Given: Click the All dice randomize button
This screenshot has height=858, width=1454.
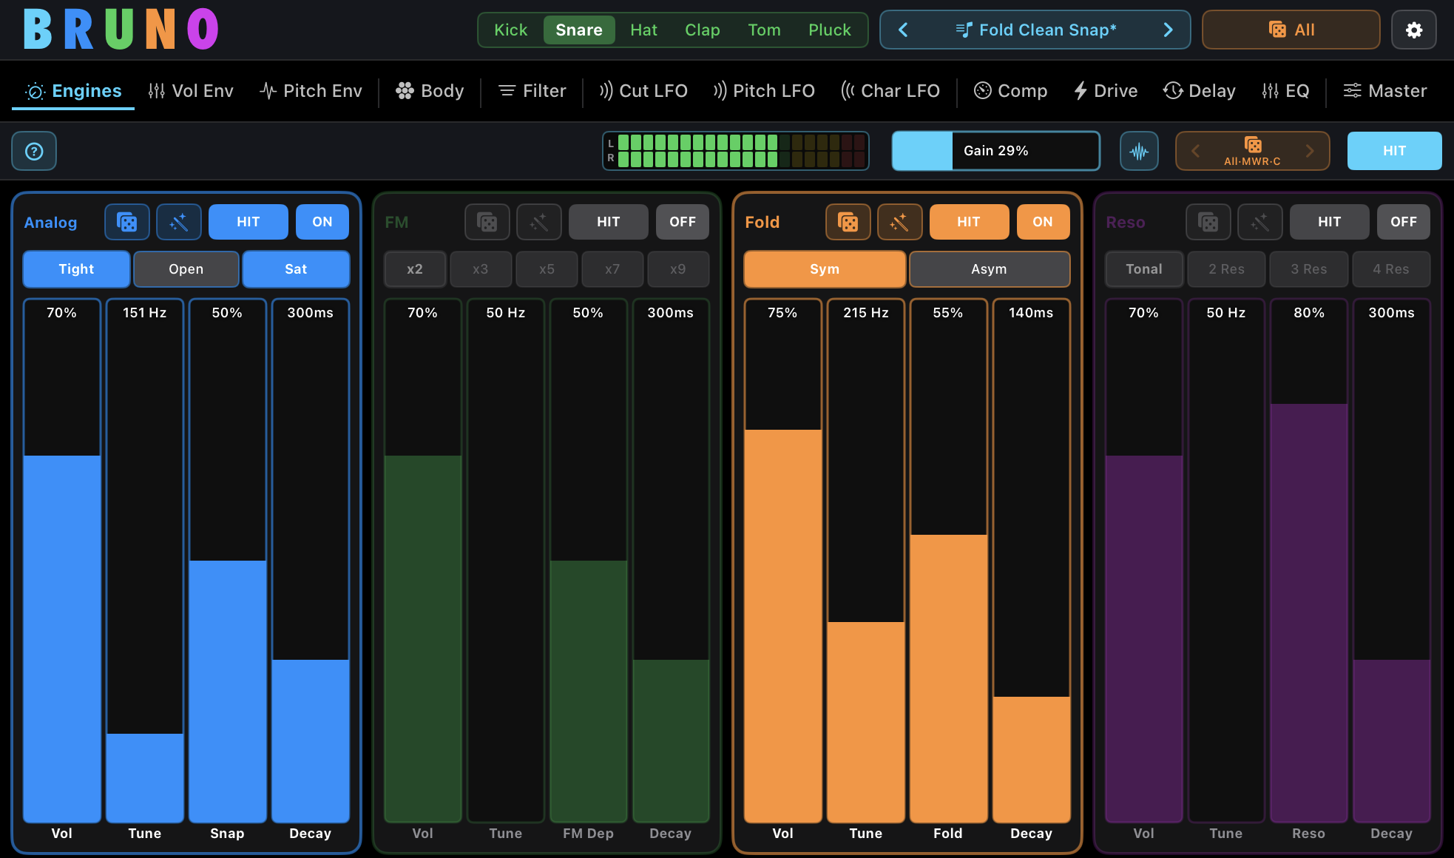Looking at the screenshot, I should [x=1291, y=30].
